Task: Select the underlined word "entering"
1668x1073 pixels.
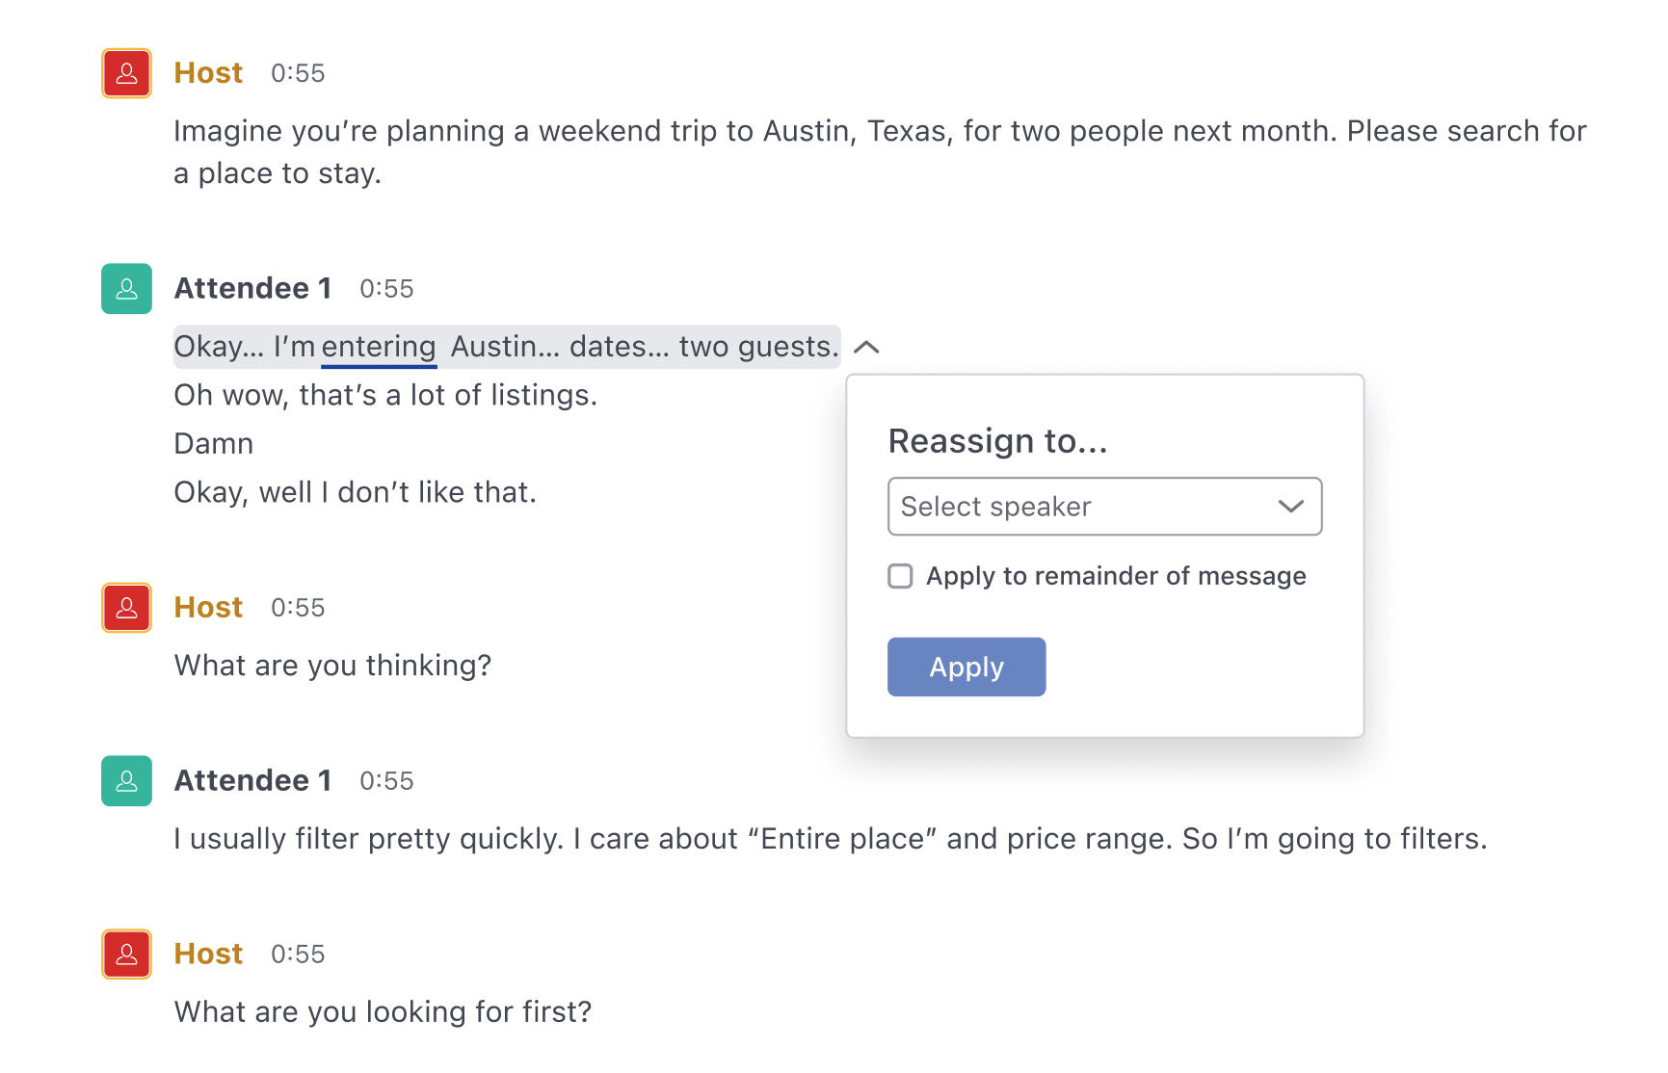Action: click(379, 347)
